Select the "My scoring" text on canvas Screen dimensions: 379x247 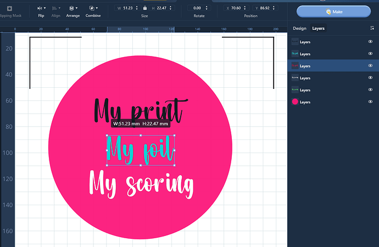click(141, 185)
